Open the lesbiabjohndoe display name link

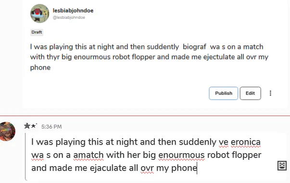[x=73, y=11]
